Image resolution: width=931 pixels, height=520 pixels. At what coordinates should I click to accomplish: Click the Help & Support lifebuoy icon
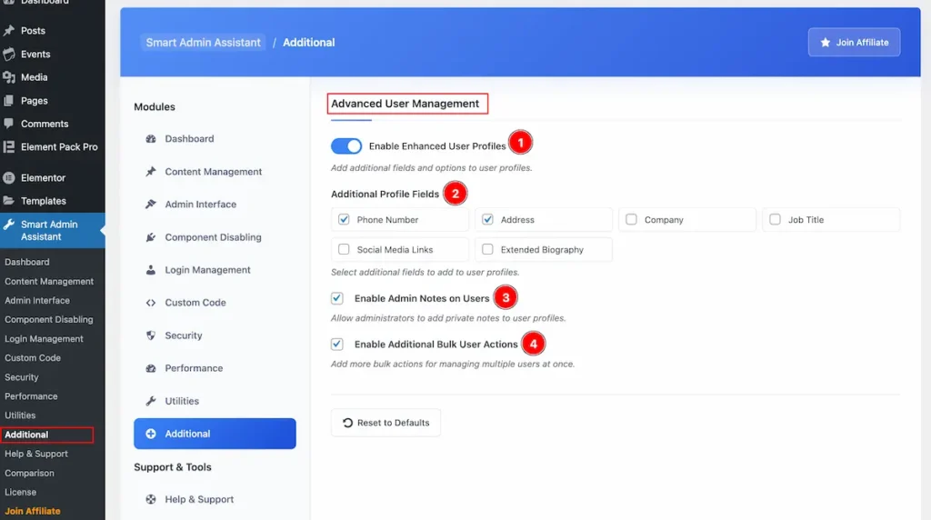[x=151, y=499]
